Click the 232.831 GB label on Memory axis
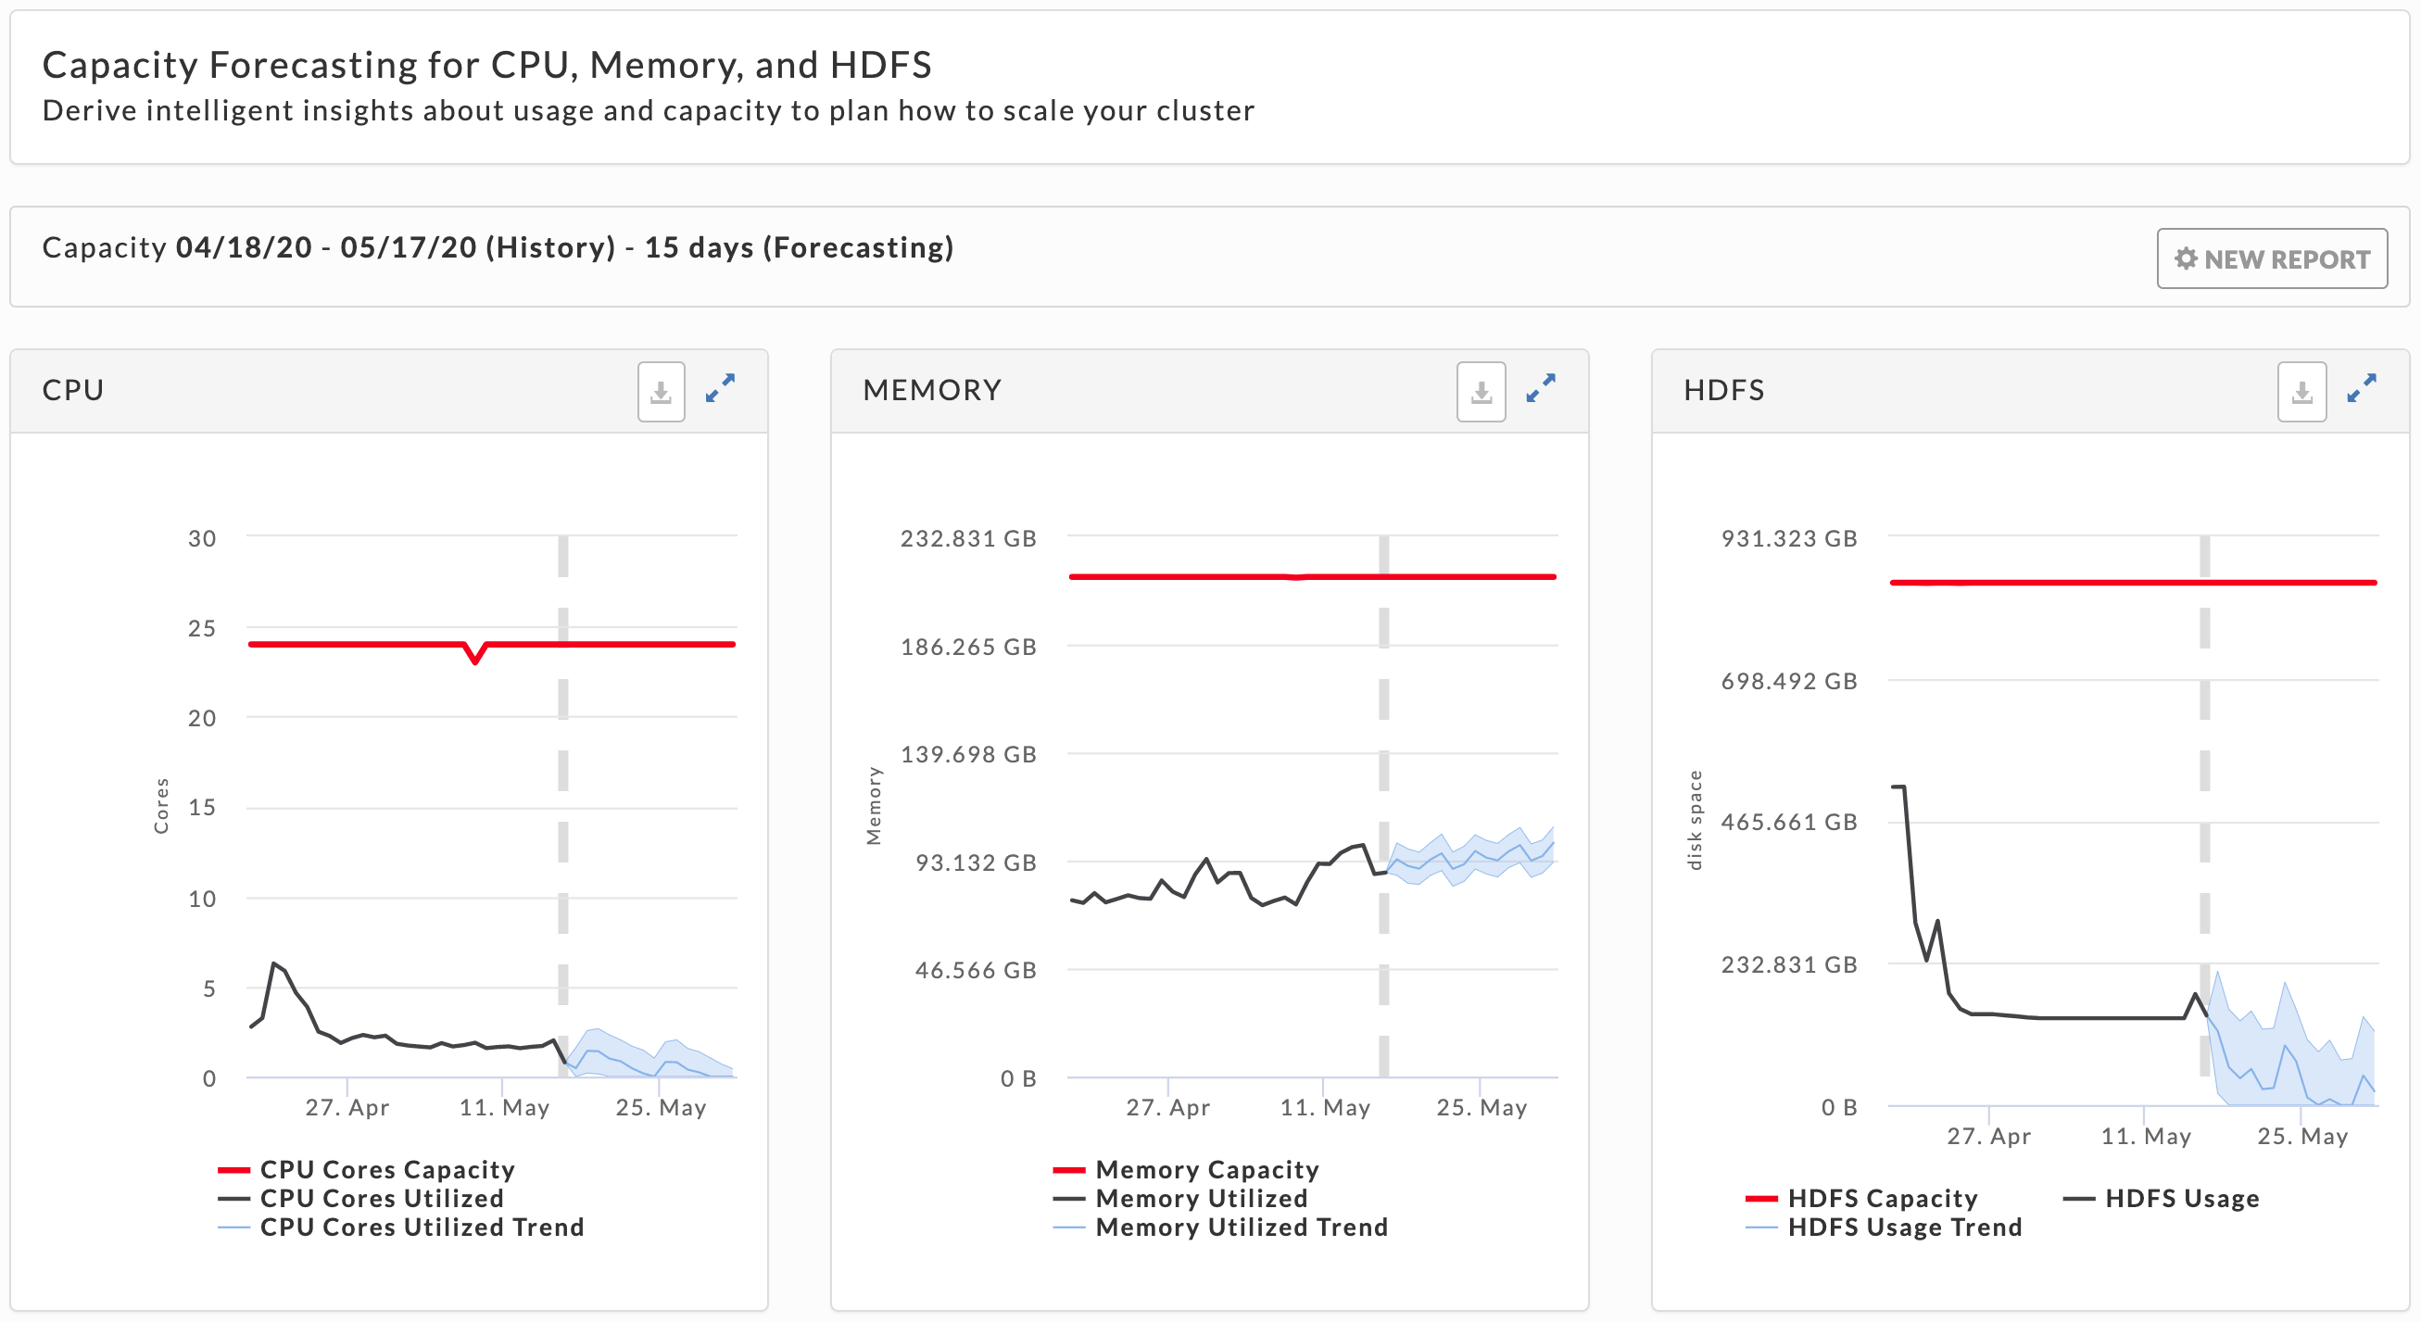Image resolution: width=2421 pixels, height=1322 pixels. tap(968, 538)
